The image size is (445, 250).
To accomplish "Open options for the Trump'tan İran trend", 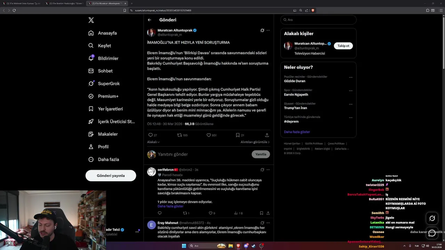I will pyautogui.click(x=350, y=104).
